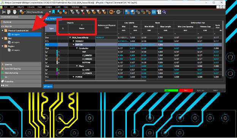Collapse the Region folder in selector
Screen dimensions: 237x138
[3, 46]
